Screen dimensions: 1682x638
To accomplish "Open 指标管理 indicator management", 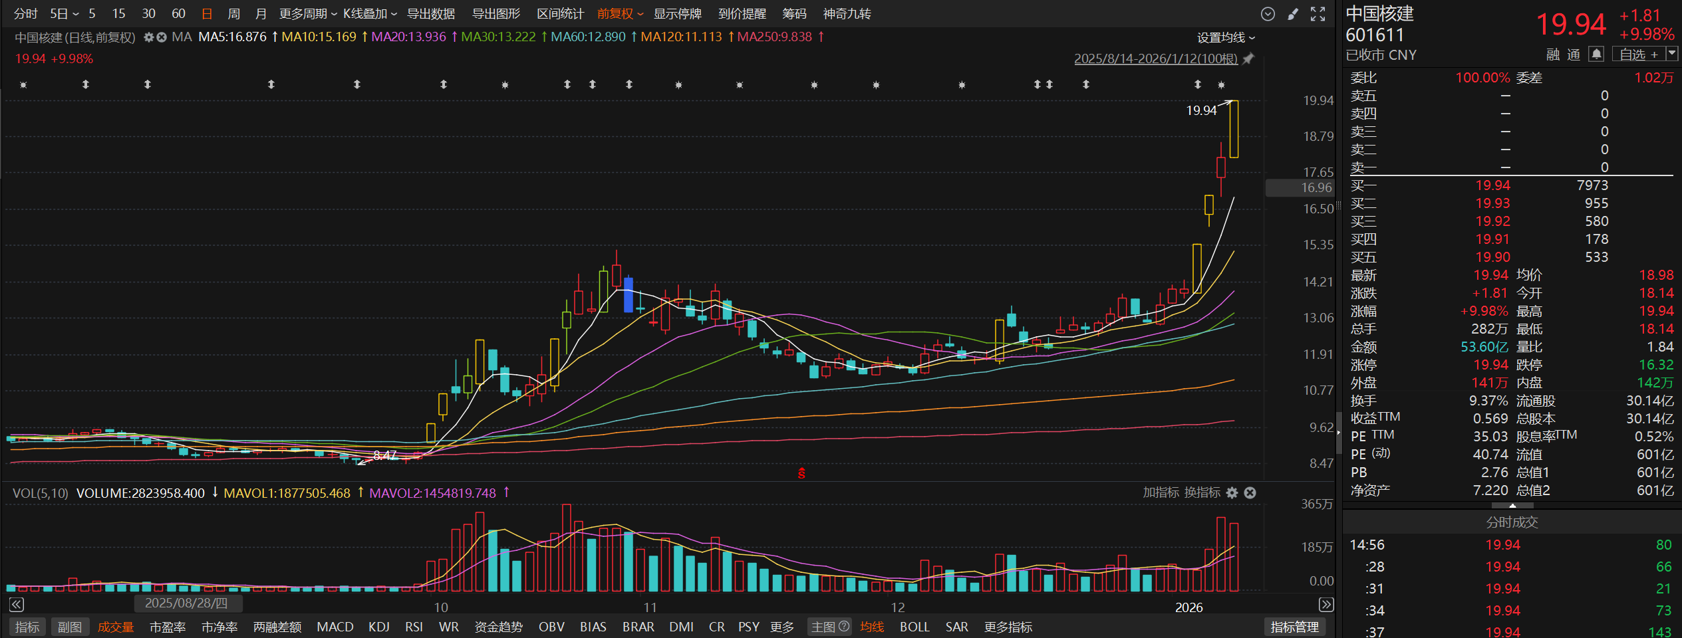I will pos(1294,627).
